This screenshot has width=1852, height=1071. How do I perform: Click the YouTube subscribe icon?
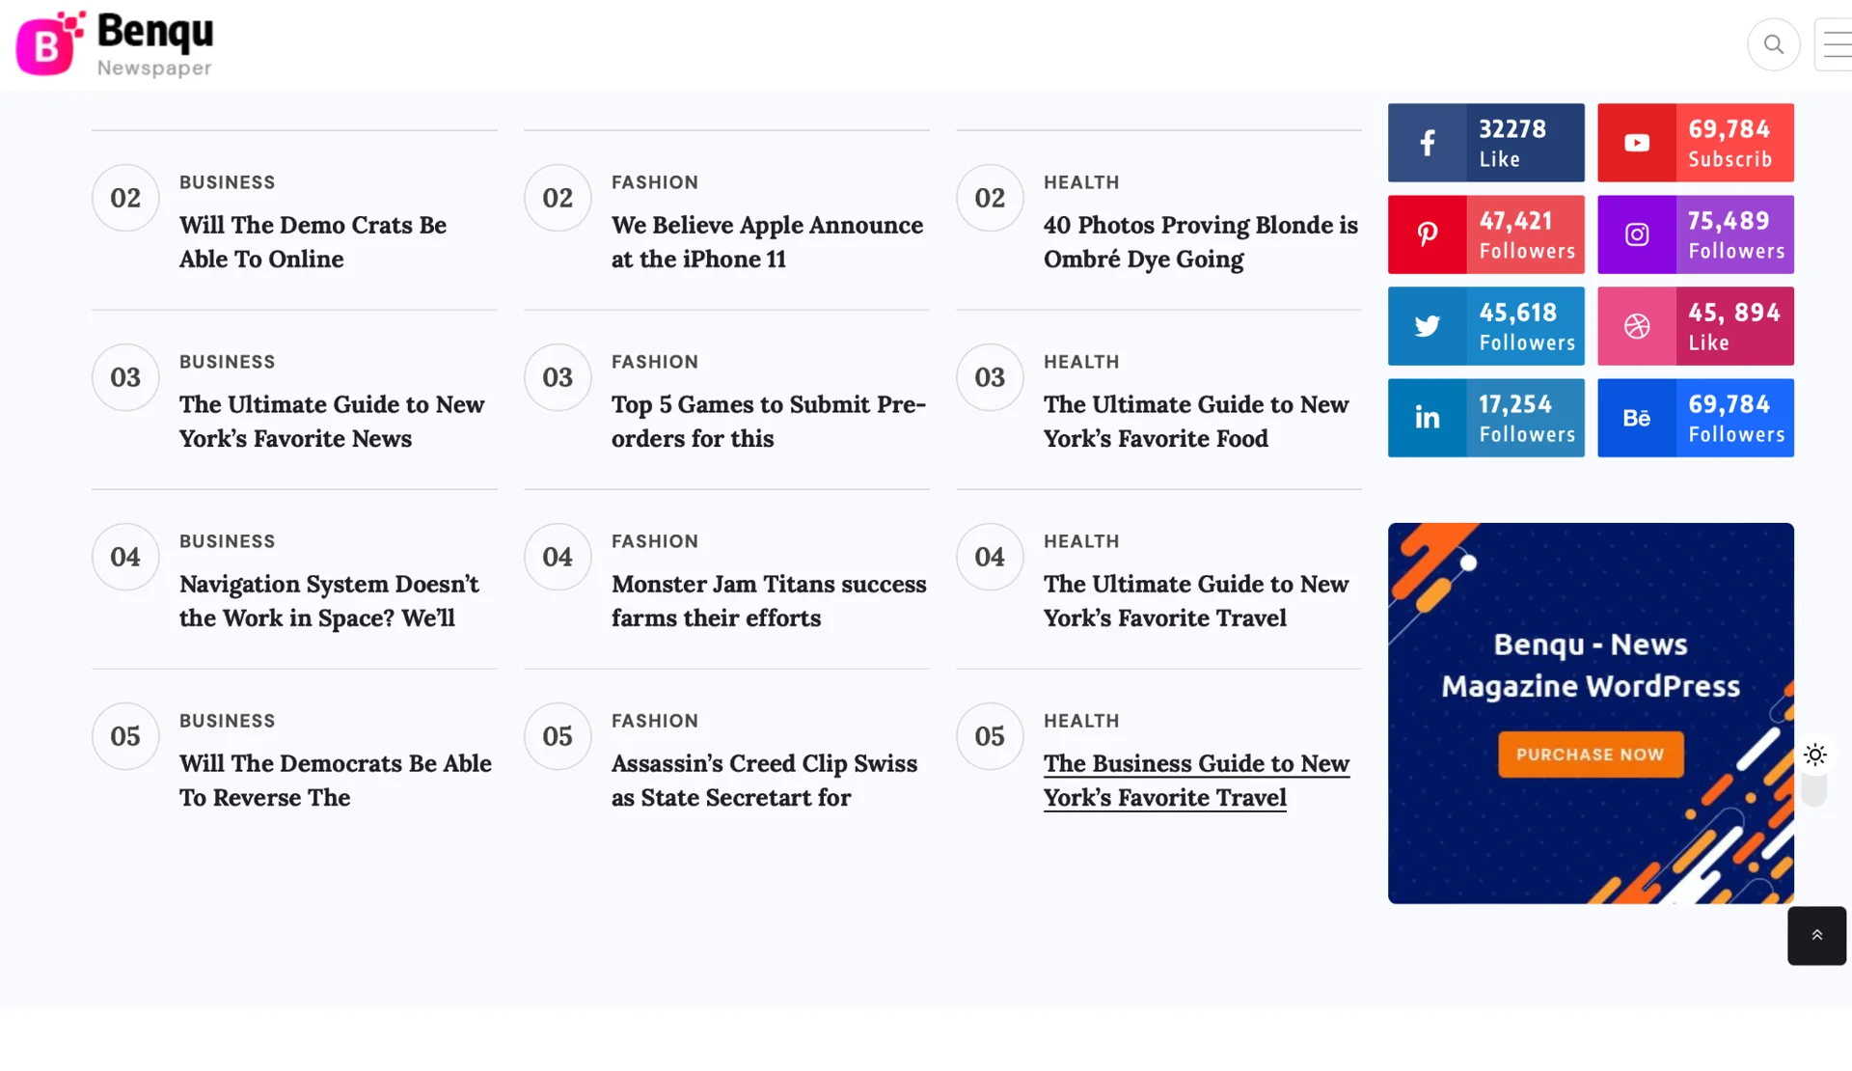pos(1636,143)
